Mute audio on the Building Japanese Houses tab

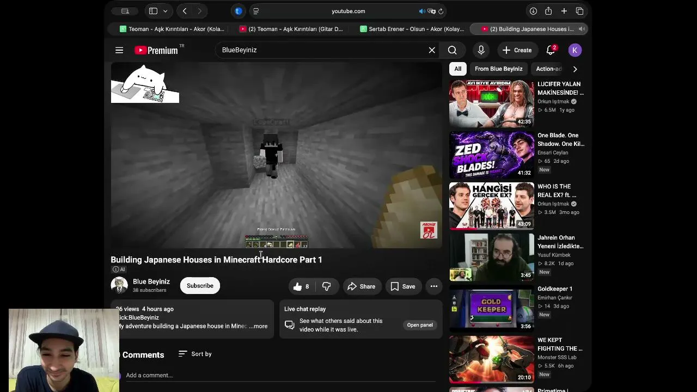point(581,29)
